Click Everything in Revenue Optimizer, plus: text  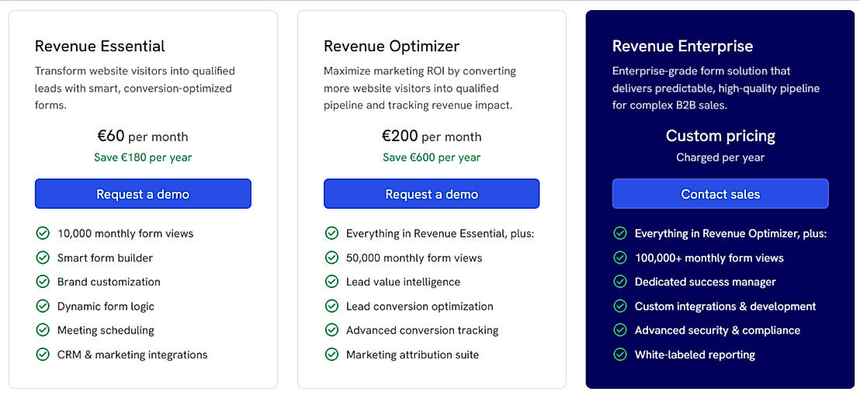(x=730, y=234)
